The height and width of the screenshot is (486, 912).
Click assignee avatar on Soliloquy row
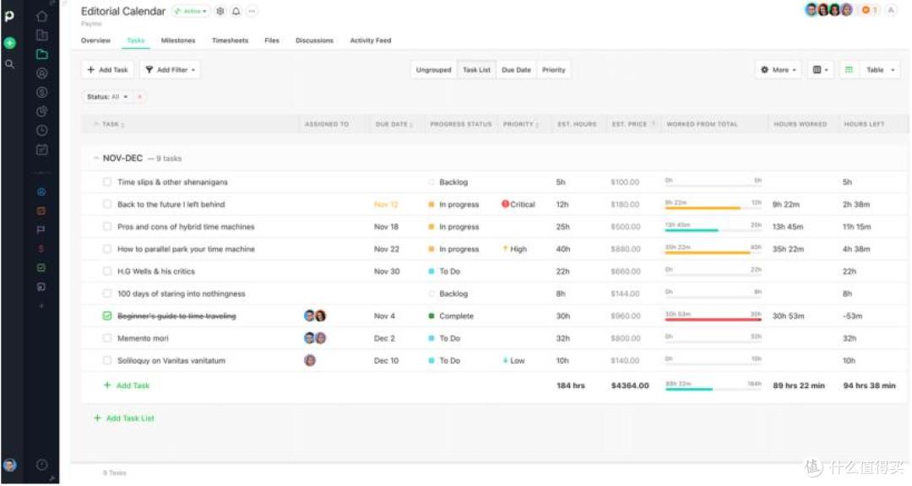point(310,360)
